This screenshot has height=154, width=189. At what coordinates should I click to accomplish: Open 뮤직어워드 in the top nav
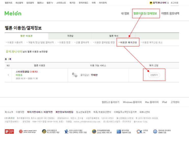[x=83, y=3]
